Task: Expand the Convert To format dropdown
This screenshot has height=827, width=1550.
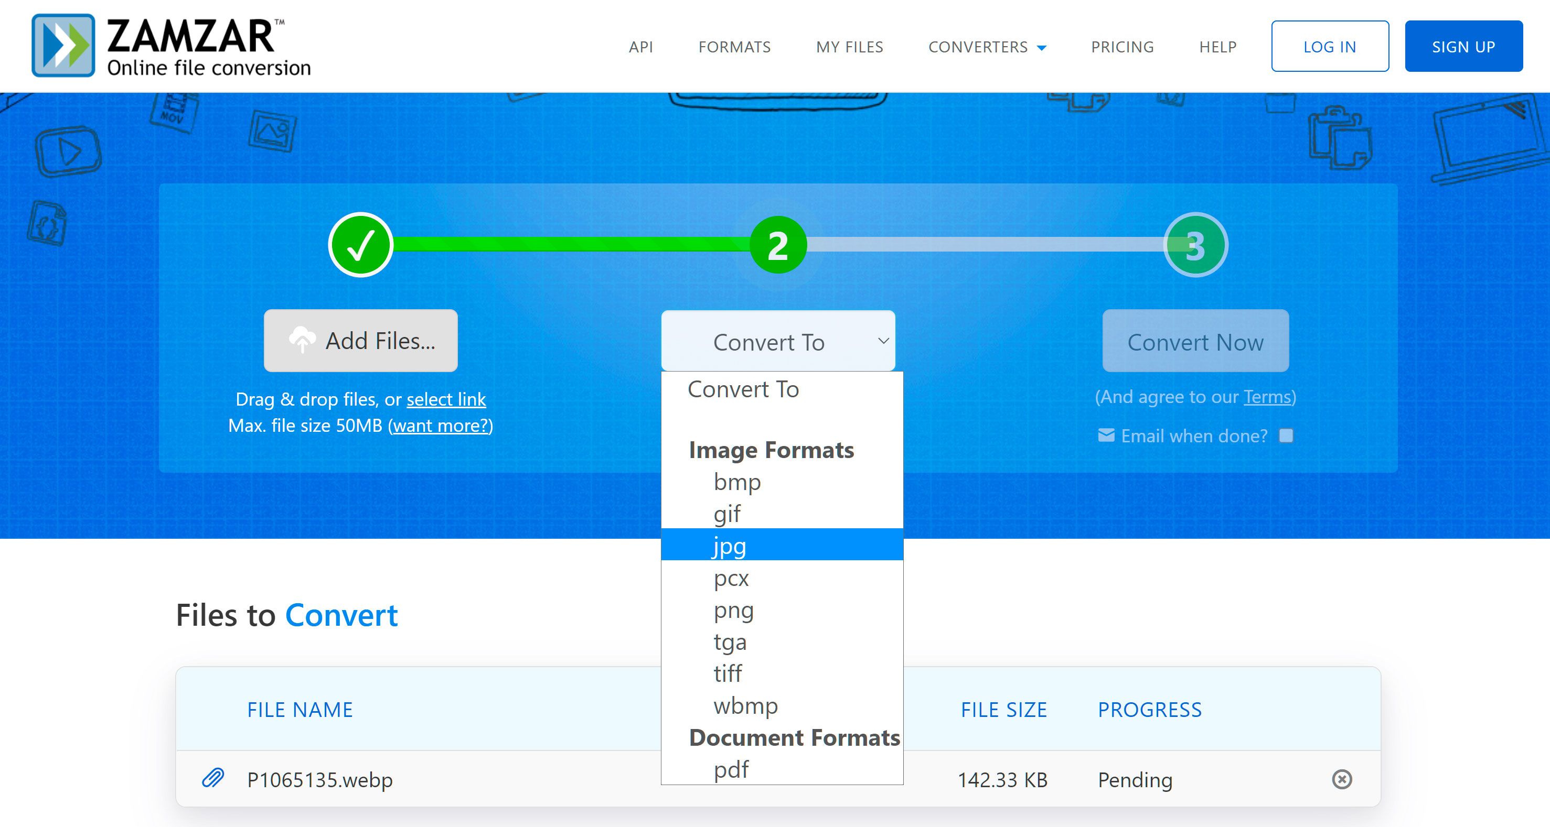Action: coord(780,341)
